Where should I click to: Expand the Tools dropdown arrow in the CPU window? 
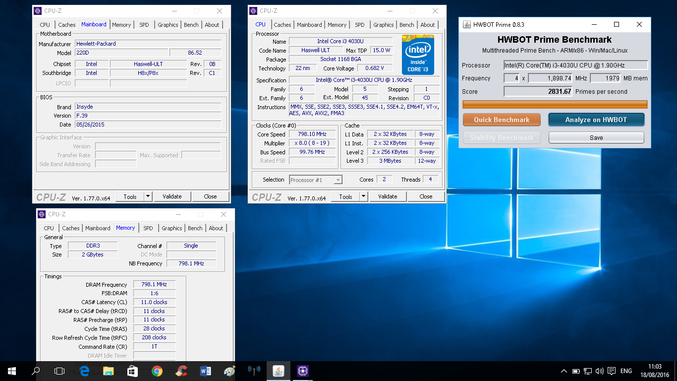[x=363, y=196]
